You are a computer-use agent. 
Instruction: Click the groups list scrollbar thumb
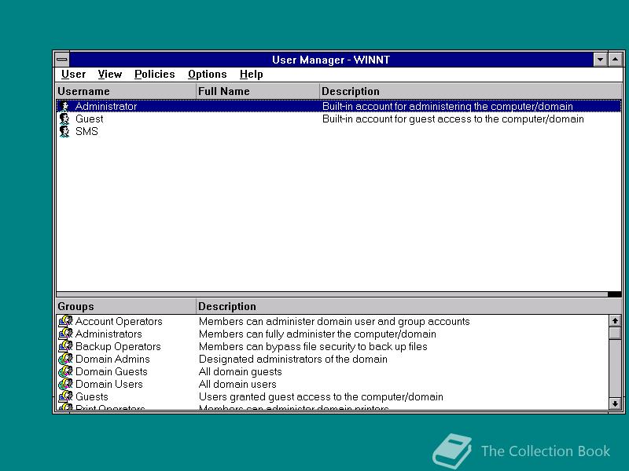coord(615,333)
